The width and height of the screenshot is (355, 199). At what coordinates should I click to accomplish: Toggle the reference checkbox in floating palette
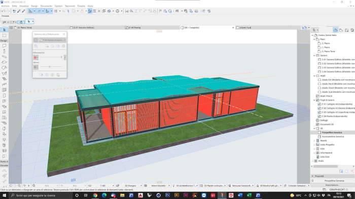36,40
